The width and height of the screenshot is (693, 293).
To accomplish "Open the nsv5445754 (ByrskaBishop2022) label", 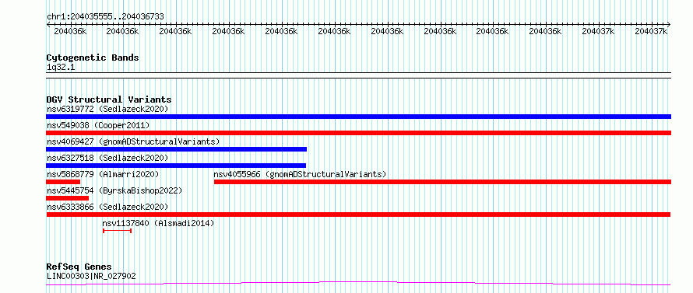I will [x=114, y=190].
